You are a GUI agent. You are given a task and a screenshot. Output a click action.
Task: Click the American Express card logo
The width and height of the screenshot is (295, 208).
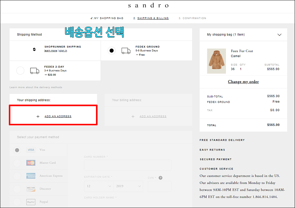click(31, 176)
